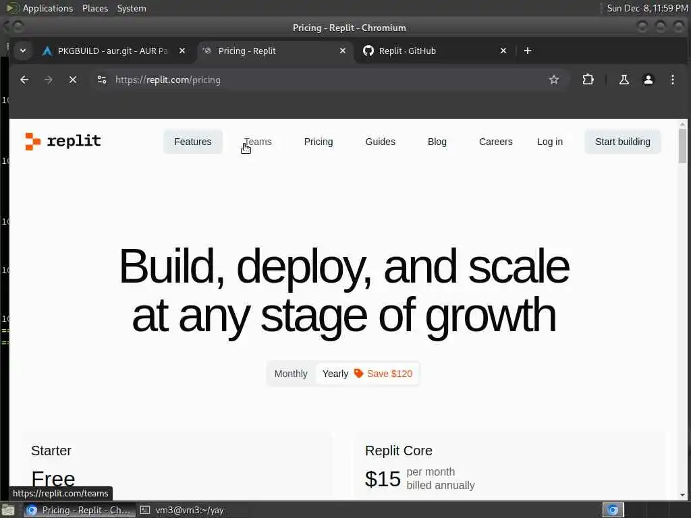Open a new tab with plus button
This screenshot has height=518, width=691.
[x=528, y=51]
